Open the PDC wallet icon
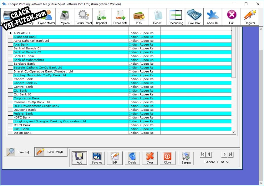 [139, 17]
